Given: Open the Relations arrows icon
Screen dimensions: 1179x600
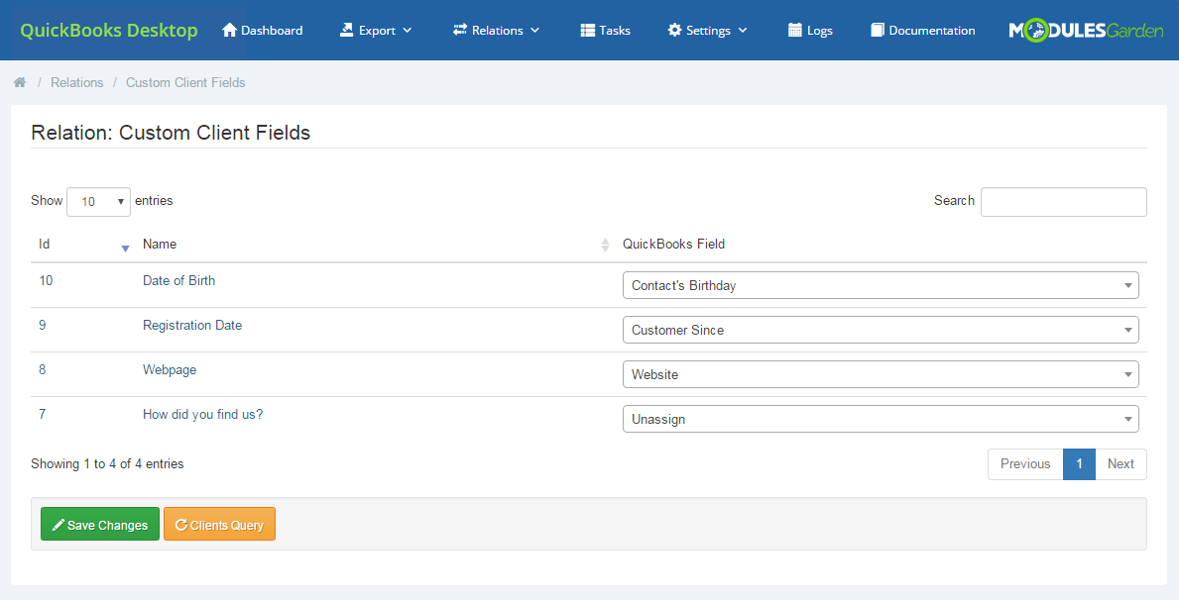Looking at the screenshot, I should tap(458, 30).
